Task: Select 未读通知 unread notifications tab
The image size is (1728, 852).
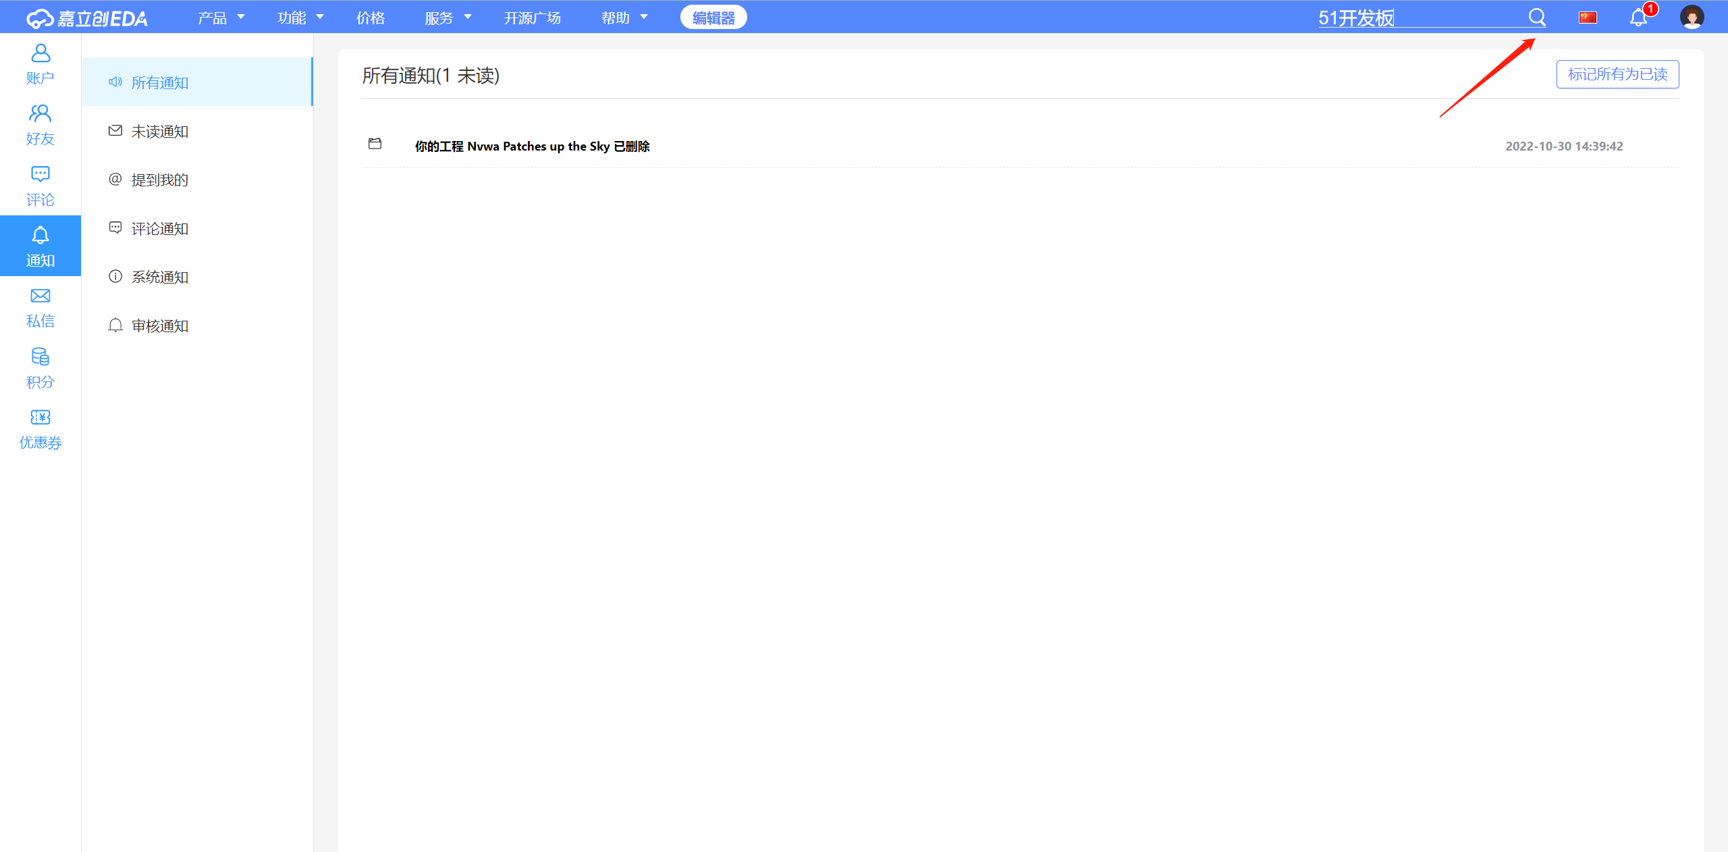Action: [x=159, y=132]
